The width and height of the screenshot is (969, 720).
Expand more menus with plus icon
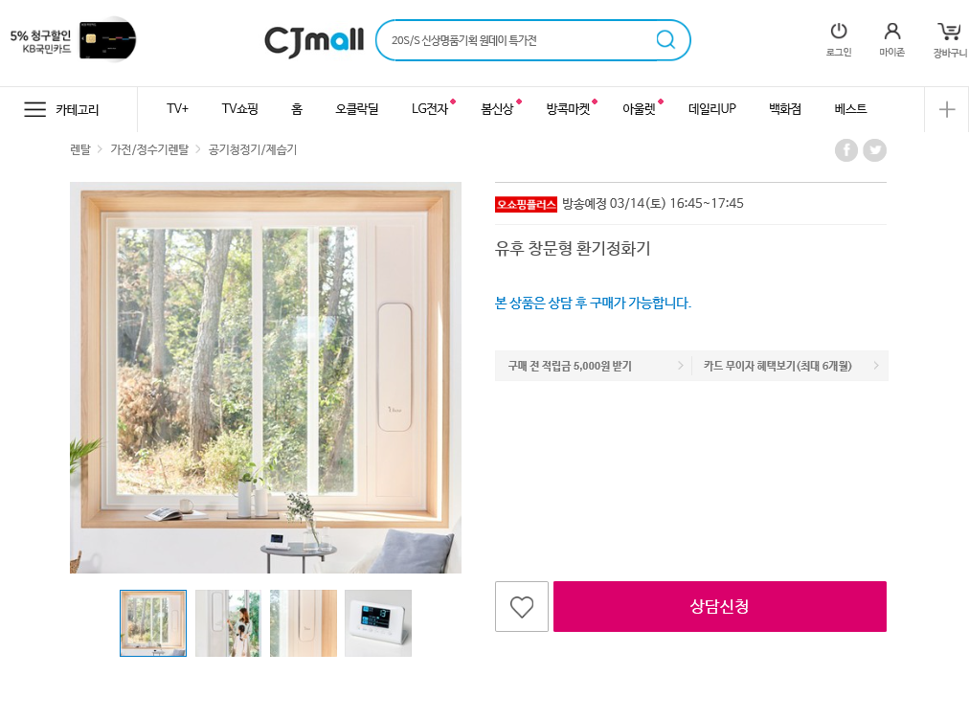(947, 109)
